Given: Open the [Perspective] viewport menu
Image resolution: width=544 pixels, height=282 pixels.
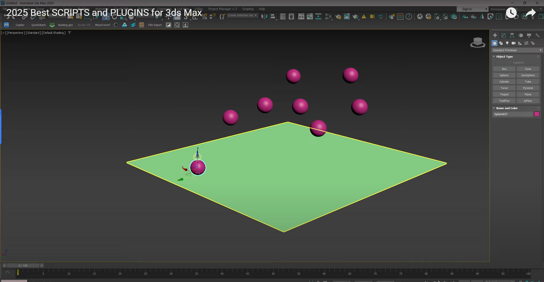Looking at the screenshot, I should pyautogui.click(x=16, y=33).
